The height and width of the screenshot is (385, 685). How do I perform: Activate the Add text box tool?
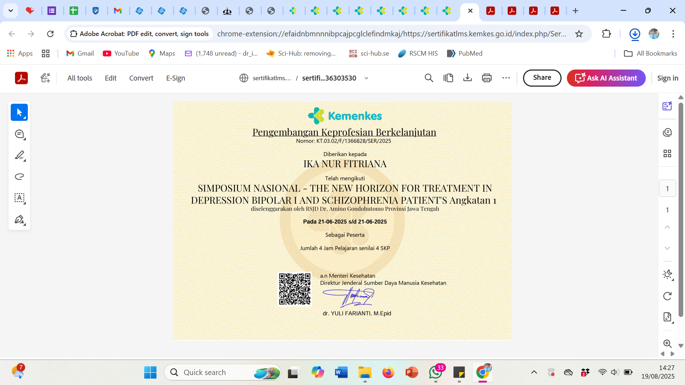(x=19, y=198)
